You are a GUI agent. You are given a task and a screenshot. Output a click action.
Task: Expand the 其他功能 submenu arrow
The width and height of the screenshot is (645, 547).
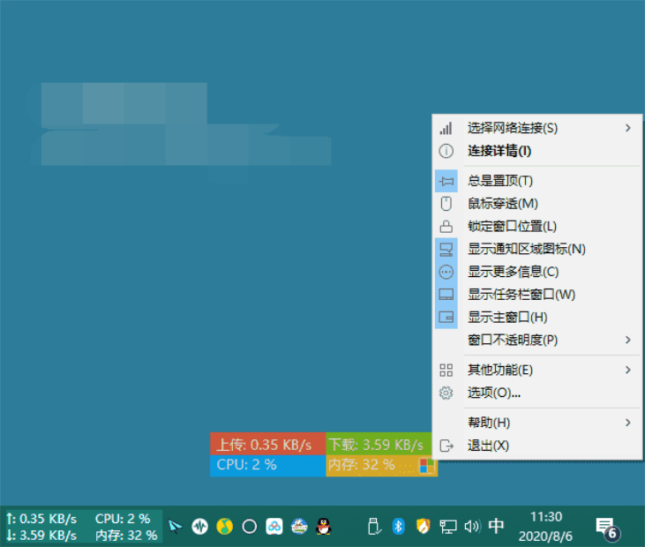pos(627,371)
